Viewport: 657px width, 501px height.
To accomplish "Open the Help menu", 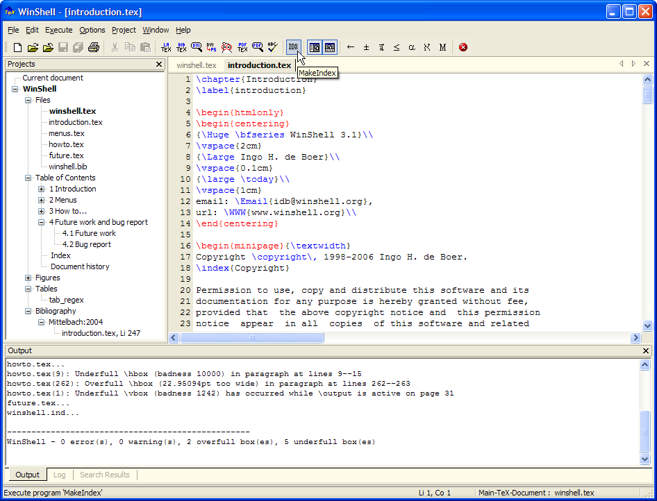I will [x=183, y=30].
